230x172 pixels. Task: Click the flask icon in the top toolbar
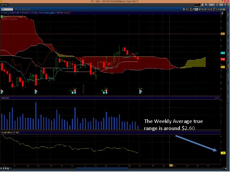click(x=203, y=5)
